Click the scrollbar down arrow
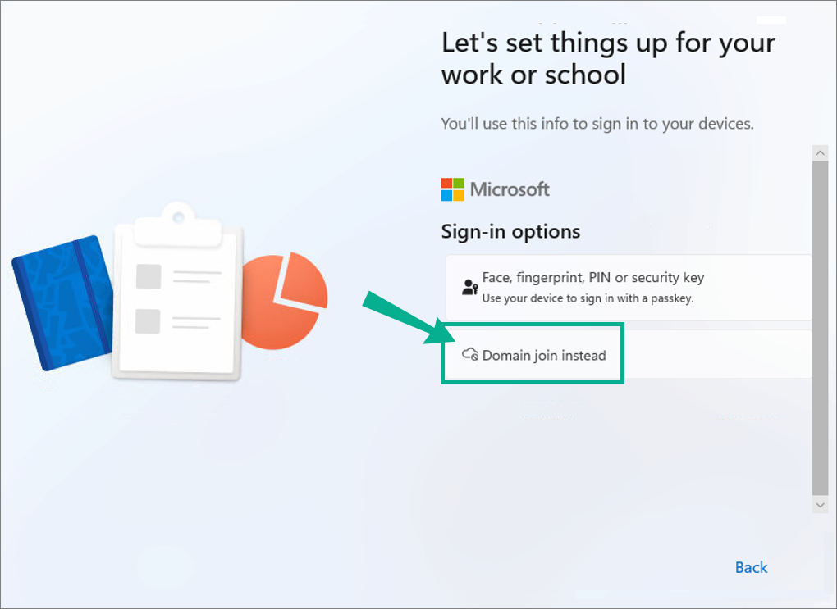This screenshot has width=837, height=609. pyautogui.click(x=820, y=504)
